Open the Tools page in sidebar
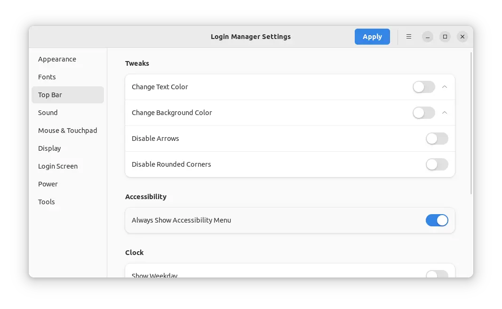Image resolution: width=502 pixels, height=309 pixels. [47, 202]
